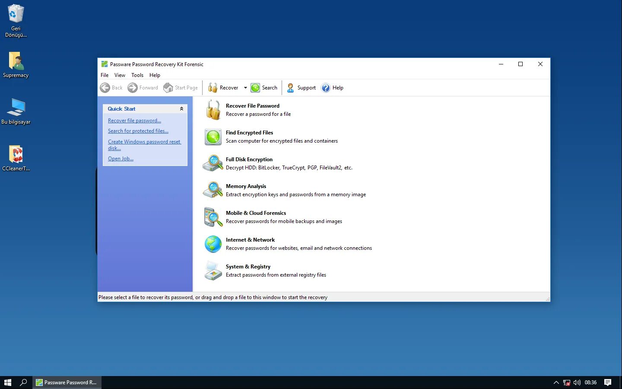
Task: Open the View menu
Action: pyautogui.click(x=120, y=75)
